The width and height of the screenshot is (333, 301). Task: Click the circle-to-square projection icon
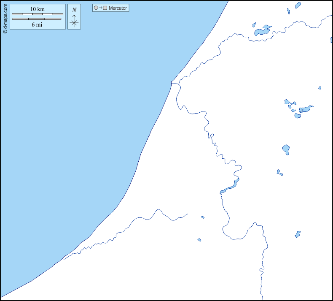pyautogui.click(x=100, y=8)
